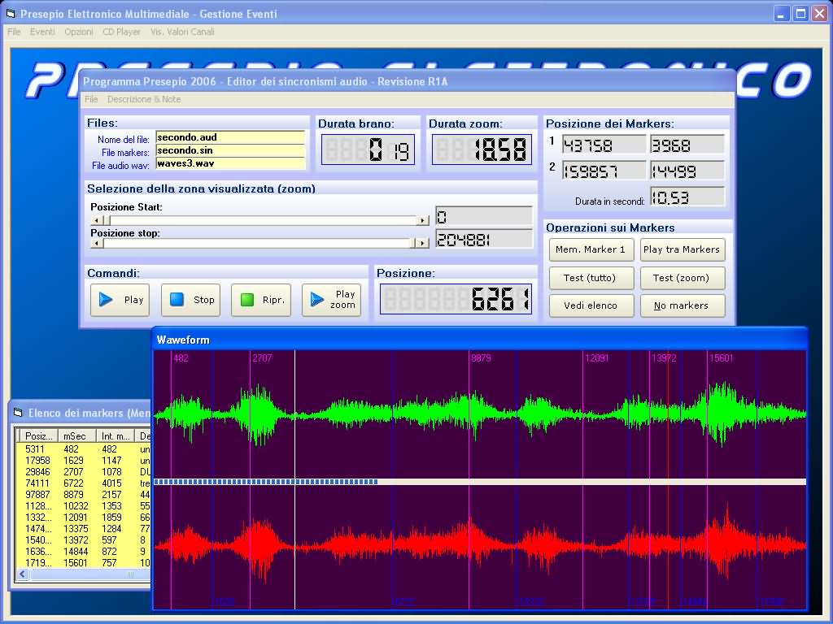Open Descrizione & Note menu in editor
833x624 pixels.
tap(144, 99)
